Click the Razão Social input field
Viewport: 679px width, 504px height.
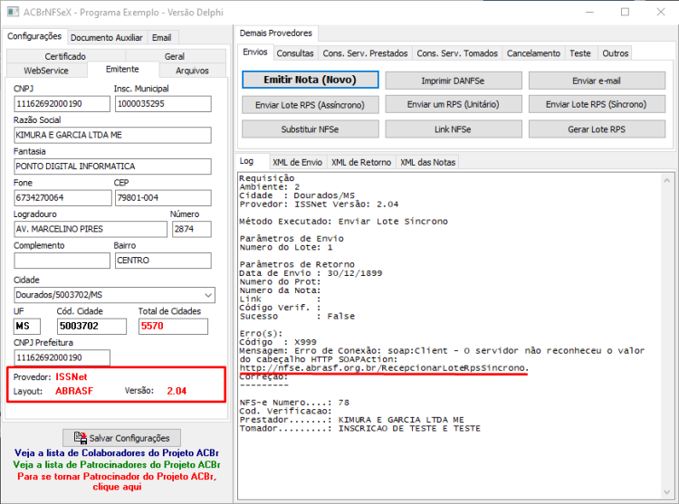(x=112, y=135)
